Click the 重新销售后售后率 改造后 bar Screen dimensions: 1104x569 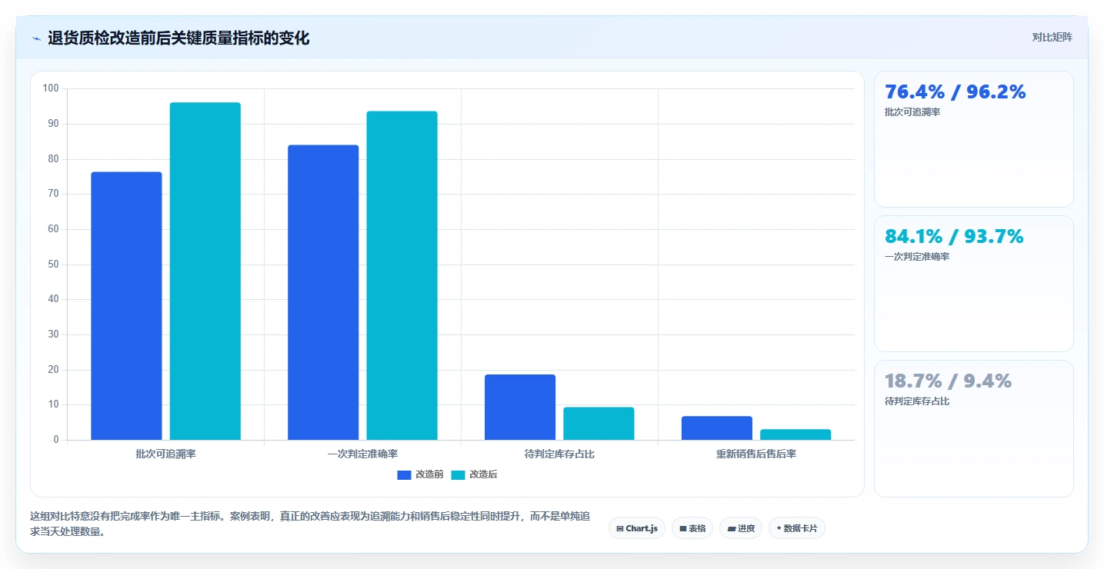click(x=795, y=434)
